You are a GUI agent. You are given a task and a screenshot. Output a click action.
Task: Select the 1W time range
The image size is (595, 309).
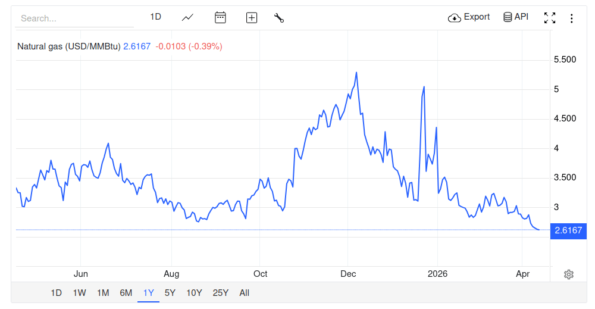(79, 293)
